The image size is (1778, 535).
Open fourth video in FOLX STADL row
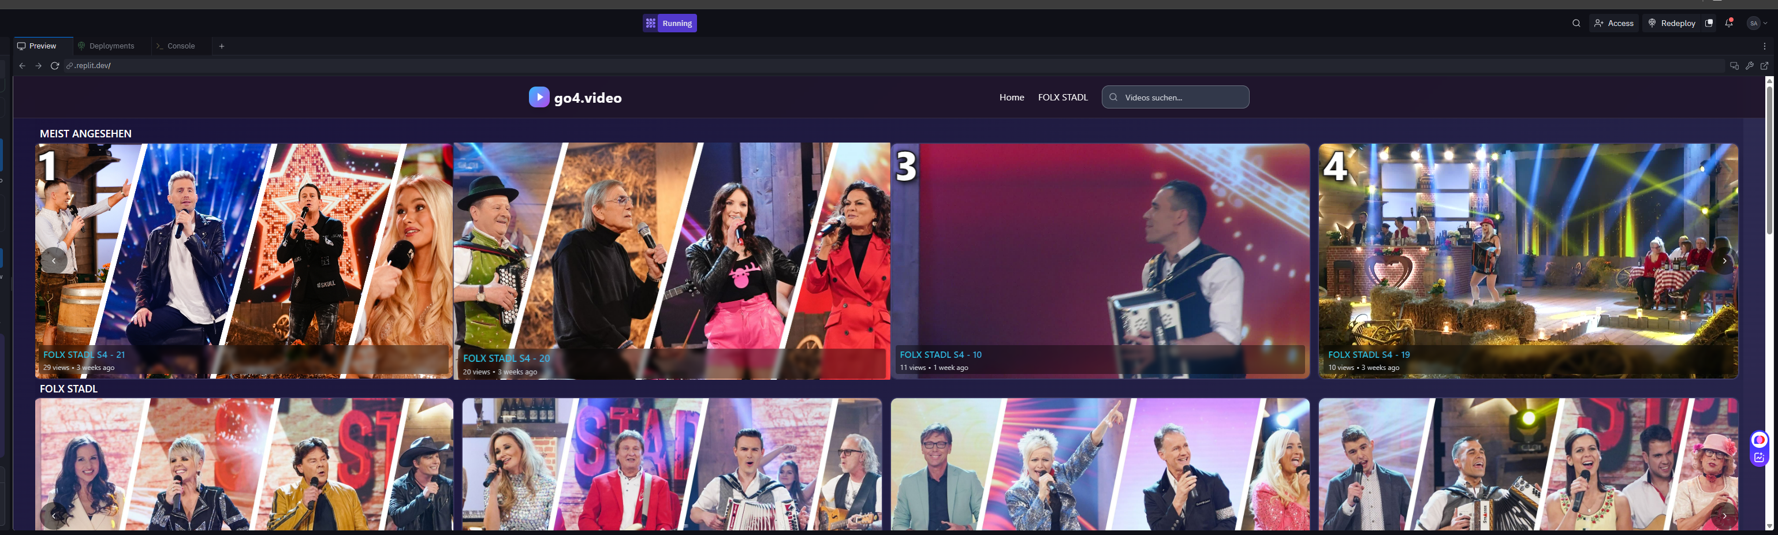[x=1528, y=464]
